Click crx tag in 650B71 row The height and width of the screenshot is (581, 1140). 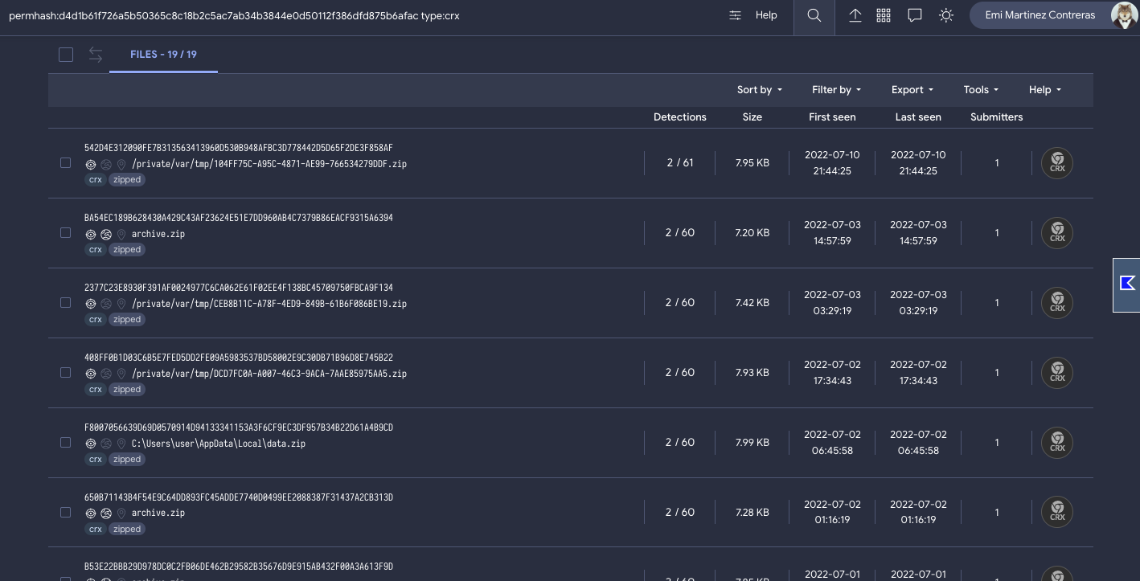coord(96,530)
